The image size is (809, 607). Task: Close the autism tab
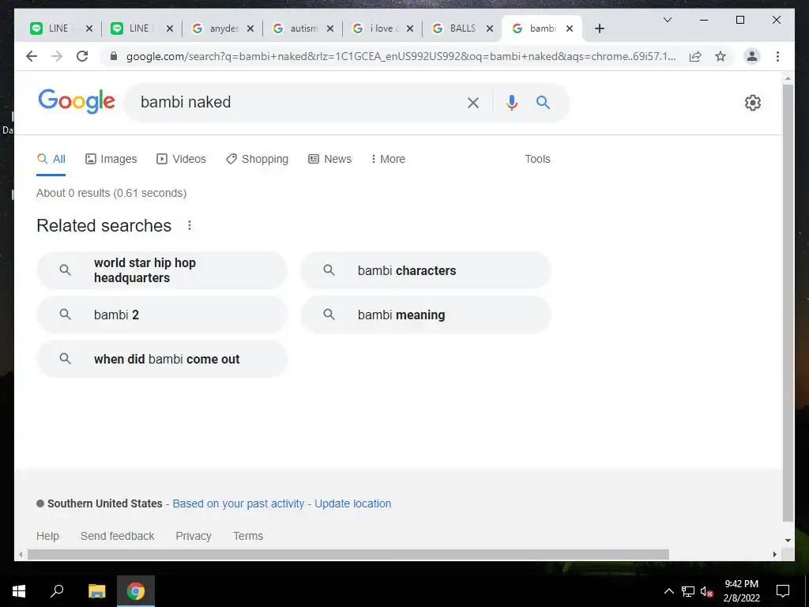(x=330, y=28)
